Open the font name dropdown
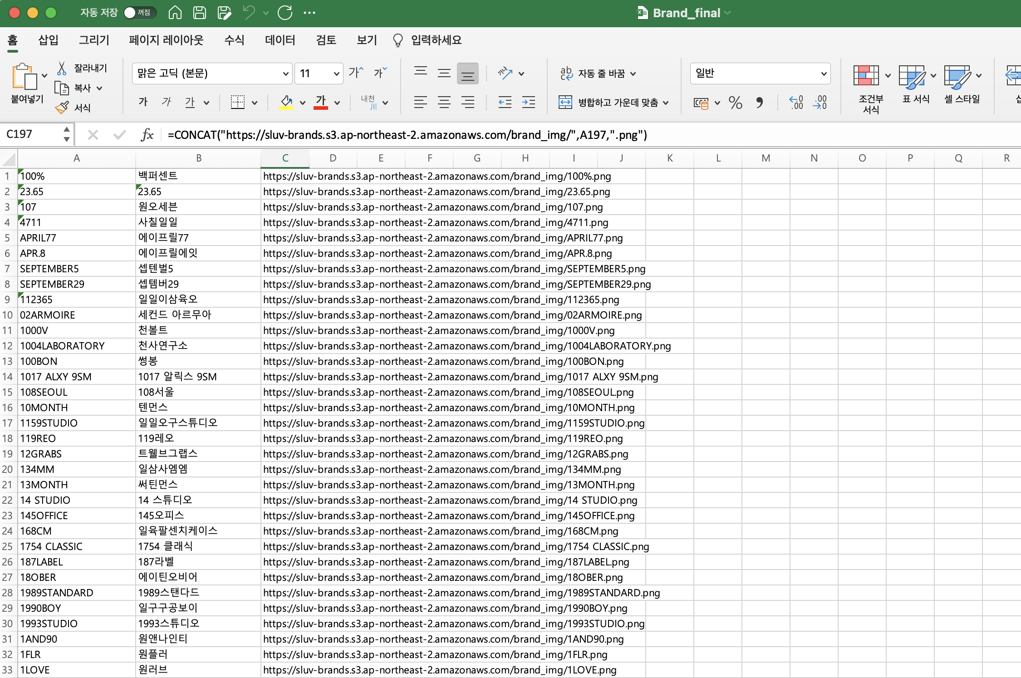Viewport: 1021px width, 678px height. (x=285, y=74)
